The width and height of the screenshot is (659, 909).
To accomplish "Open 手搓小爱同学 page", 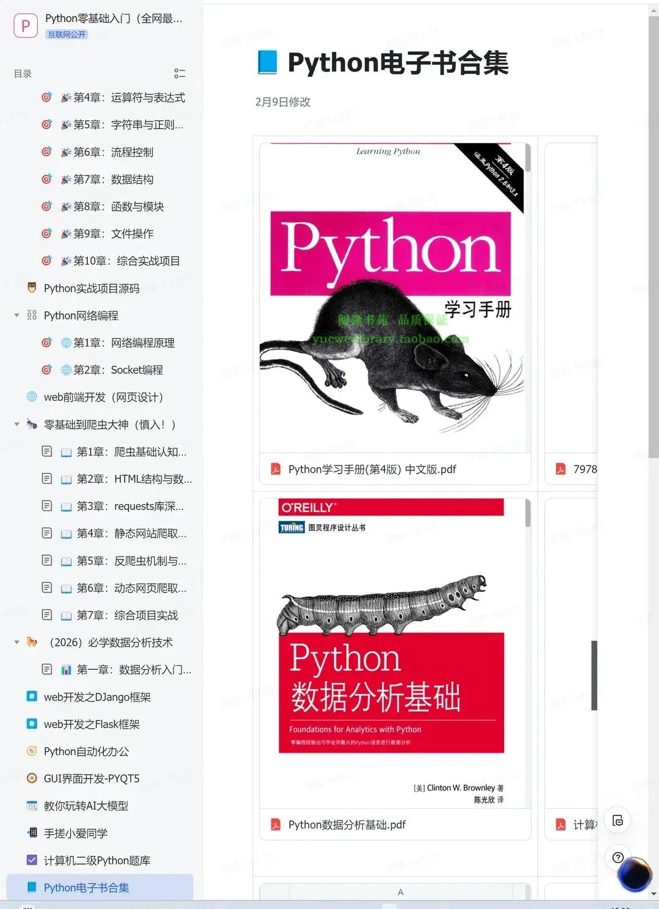I will [x=76, y=833].
